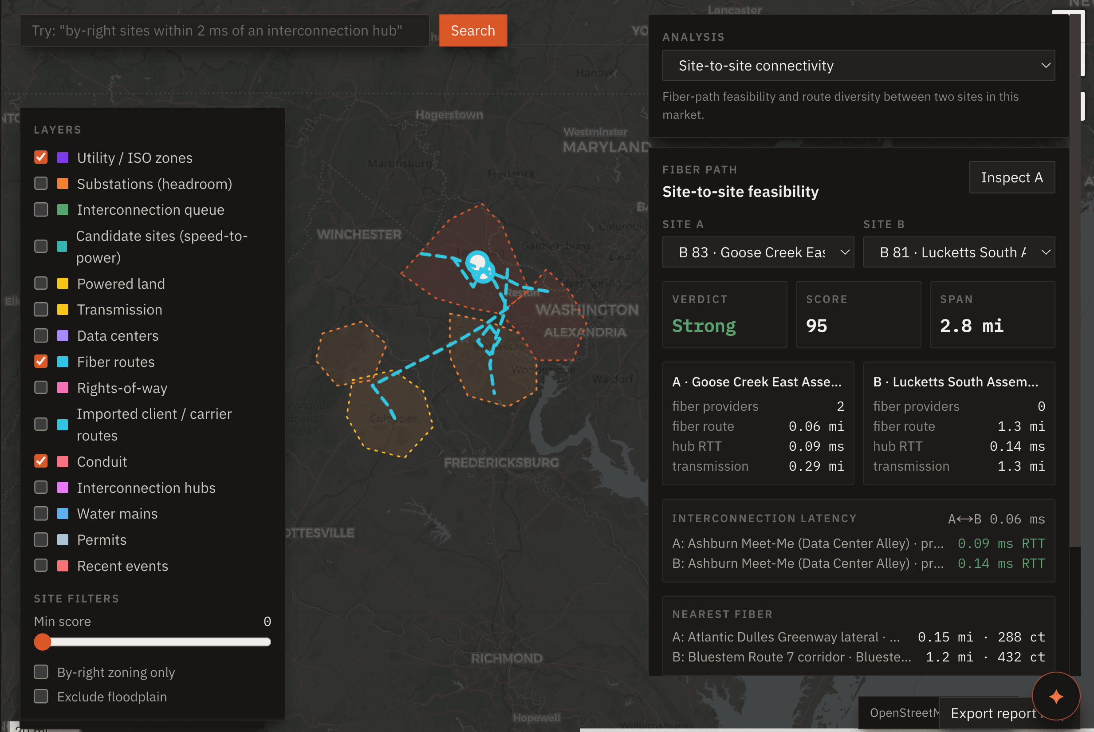Click the cyan Fiber routes swatch
This screenshot has width=1094, height=732.
point(63,362)
